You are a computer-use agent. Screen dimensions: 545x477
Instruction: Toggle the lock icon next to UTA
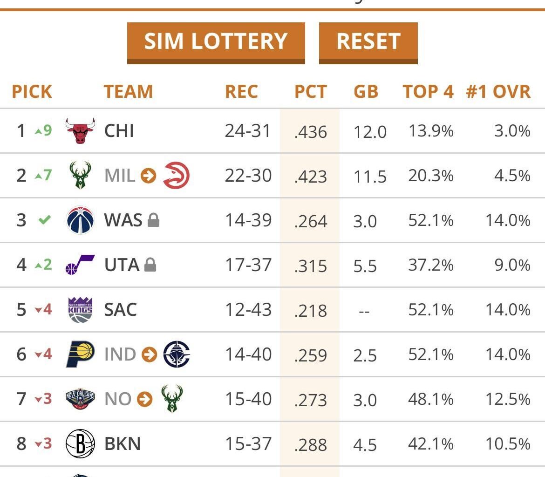[150, 265]
